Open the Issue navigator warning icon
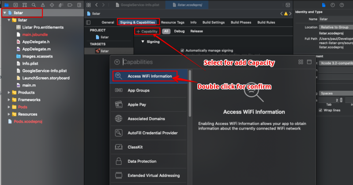 coord(43,5)
